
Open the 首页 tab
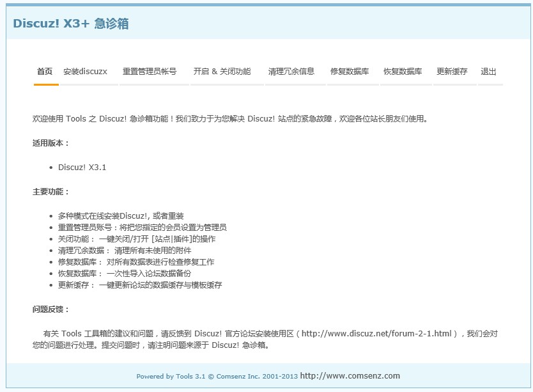(45, 72)
